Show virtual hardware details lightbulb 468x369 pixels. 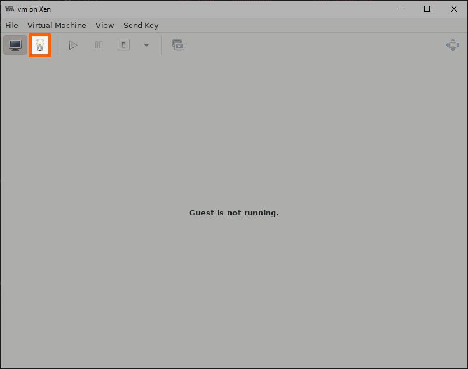pyautogui.click(x=40, y=45)
